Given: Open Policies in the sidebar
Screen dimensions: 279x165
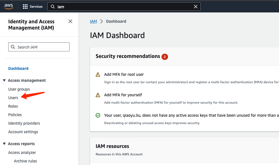Looking at the screenshot, I should pos(15,115).
